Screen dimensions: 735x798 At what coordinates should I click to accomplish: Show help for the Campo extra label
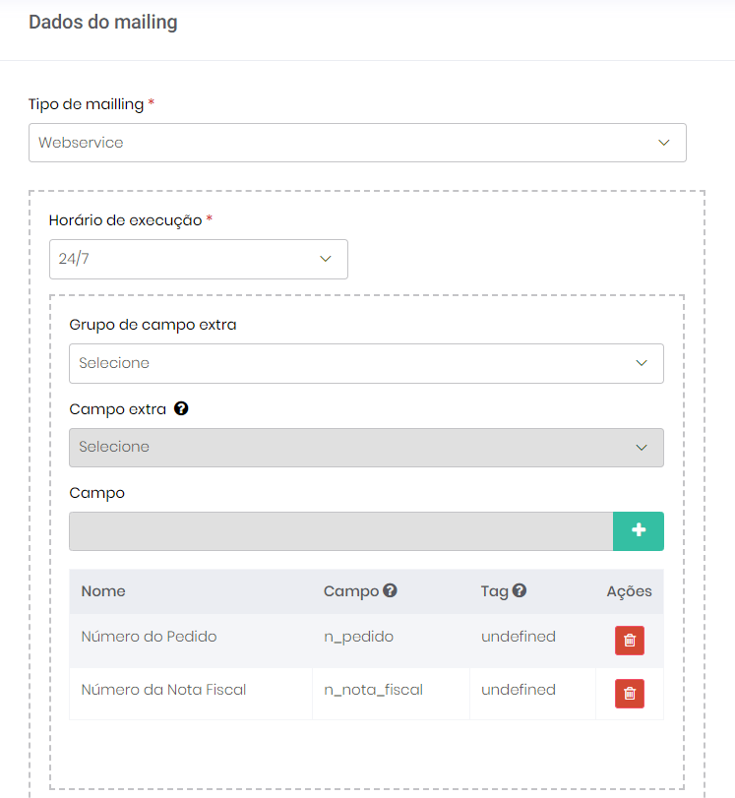coord(181,408)
